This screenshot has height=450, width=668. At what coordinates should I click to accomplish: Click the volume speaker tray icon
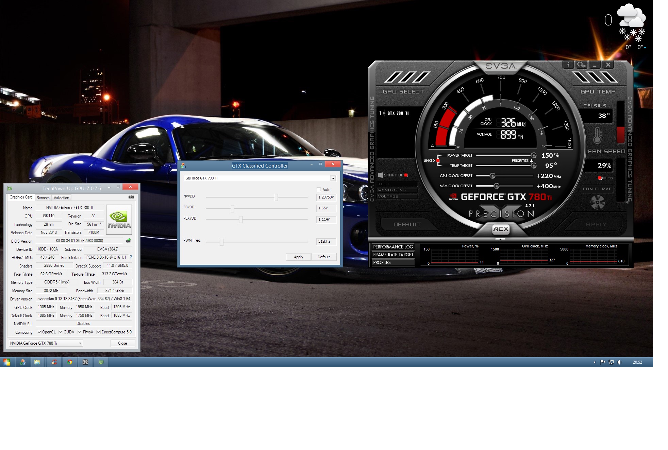(619, 362)
